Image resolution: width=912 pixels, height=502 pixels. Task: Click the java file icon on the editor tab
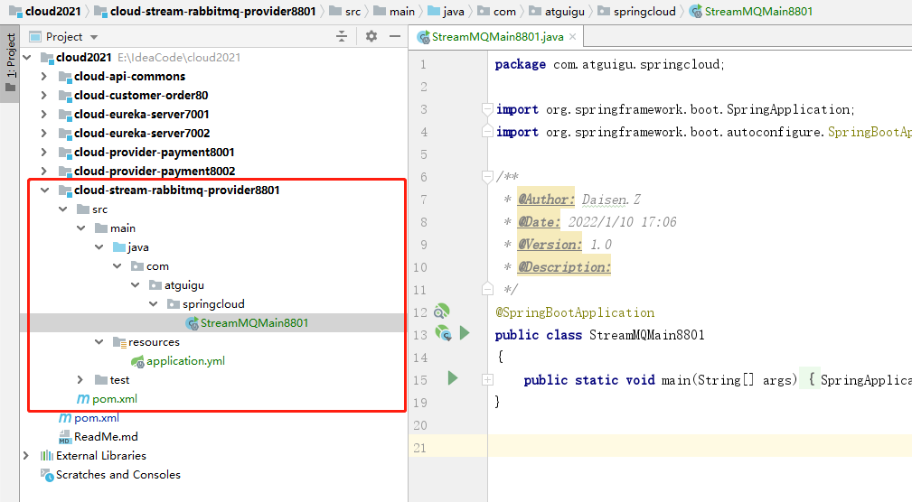click(x=423, y=37)
